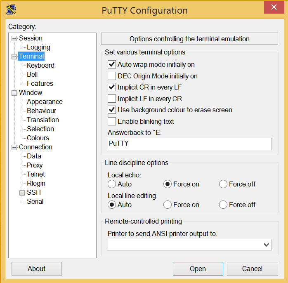Open the printer output dropdown
Image resolution: width=288 pixels, height=283 pixels.
coord(266,245)
